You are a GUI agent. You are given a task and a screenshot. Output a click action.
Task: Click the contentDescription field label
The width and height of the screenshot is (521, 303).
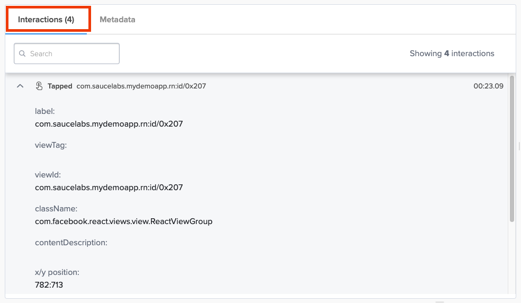[x=71, y=243]
